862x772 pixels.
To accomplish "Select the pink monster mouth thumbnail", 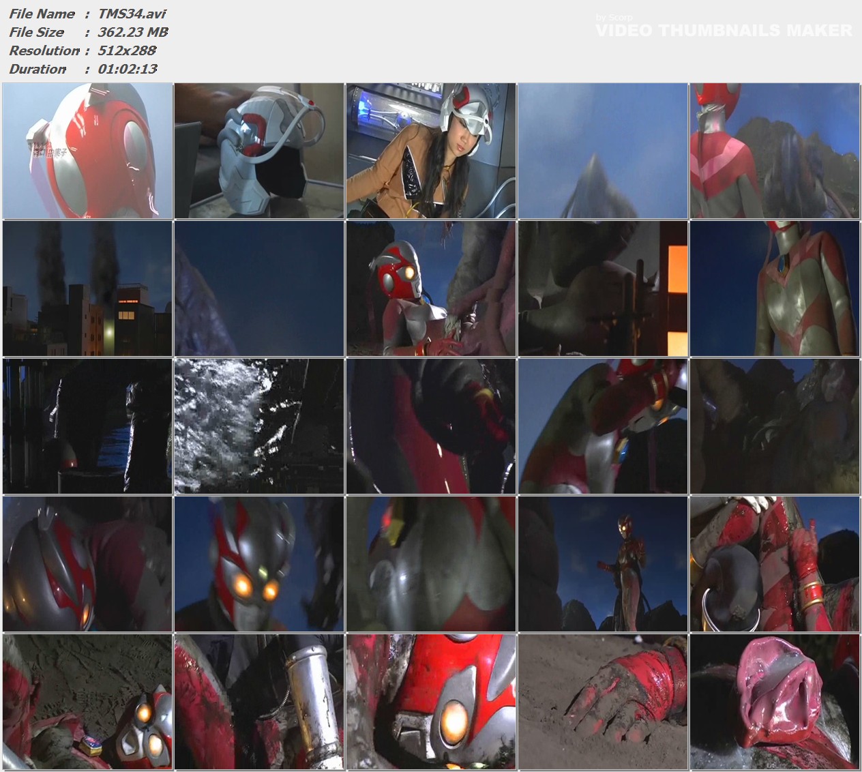I will 775,702.
